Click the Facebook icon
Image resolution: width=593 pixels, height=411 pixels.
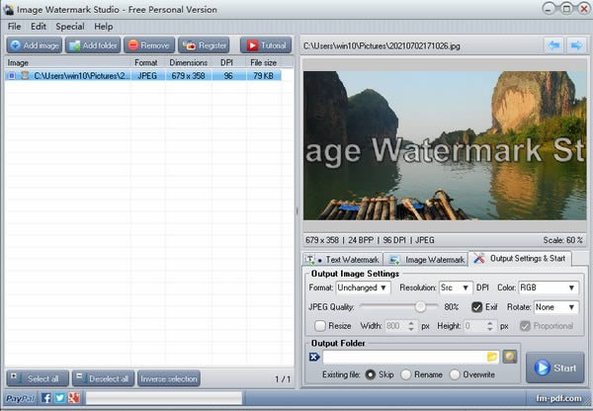[x=45, y=398]
